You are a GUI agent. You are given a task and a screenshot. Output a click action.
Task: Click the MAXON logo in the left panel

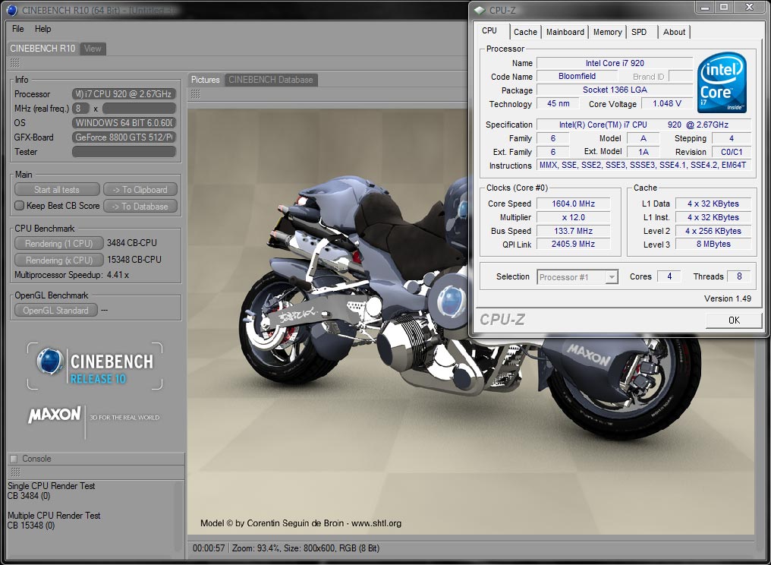click(x=54, y=415)
